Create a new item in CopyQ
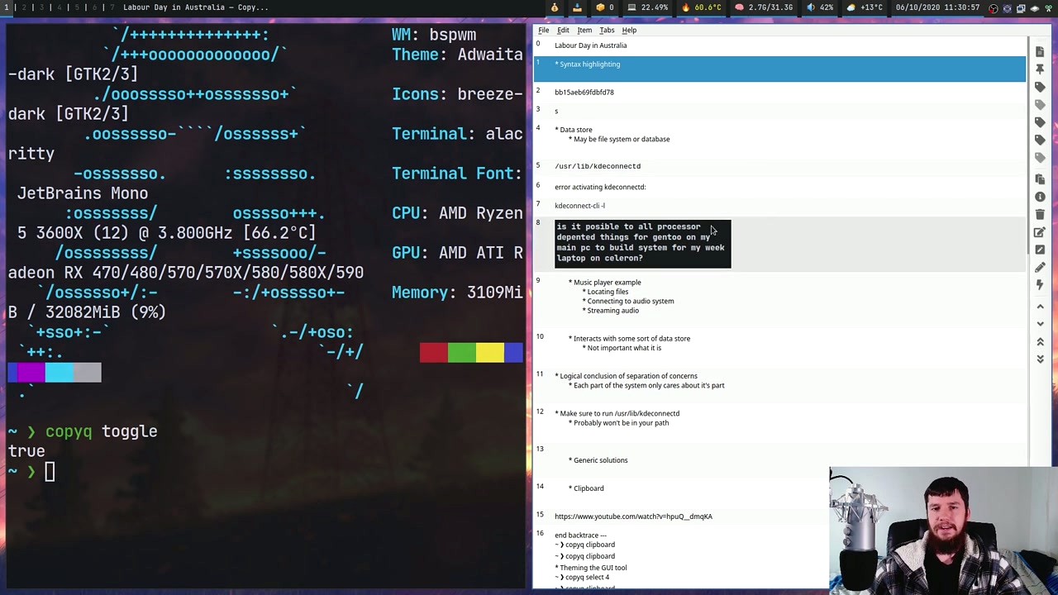 coord(1040,51)
